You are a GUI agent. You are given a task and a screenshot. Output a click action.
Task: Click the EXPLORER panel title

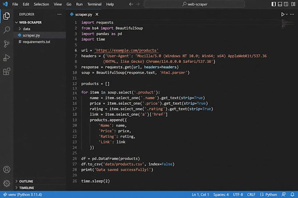pyautogui.click(x=27, y=14)
